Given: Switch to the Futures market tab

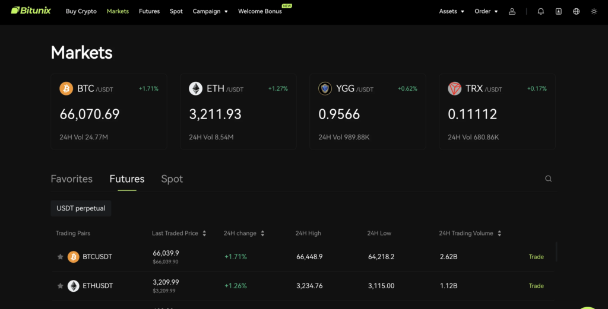Looking at the screenshot, I should (x=127, y=179).
